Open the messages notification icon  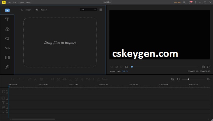point(190,2)
